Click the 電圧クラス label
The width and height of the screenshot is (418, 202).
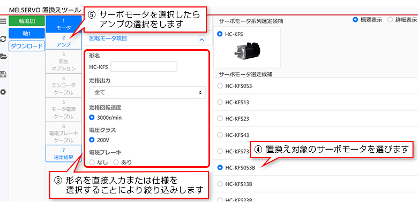click(x=102, y=130)
